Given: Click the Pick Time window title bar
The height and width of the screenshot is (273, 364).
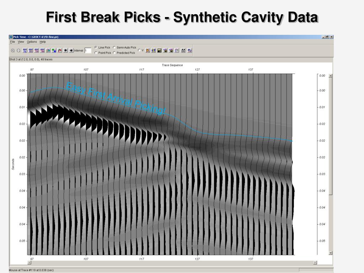Looking at the screenshot, I should (171, 37).
